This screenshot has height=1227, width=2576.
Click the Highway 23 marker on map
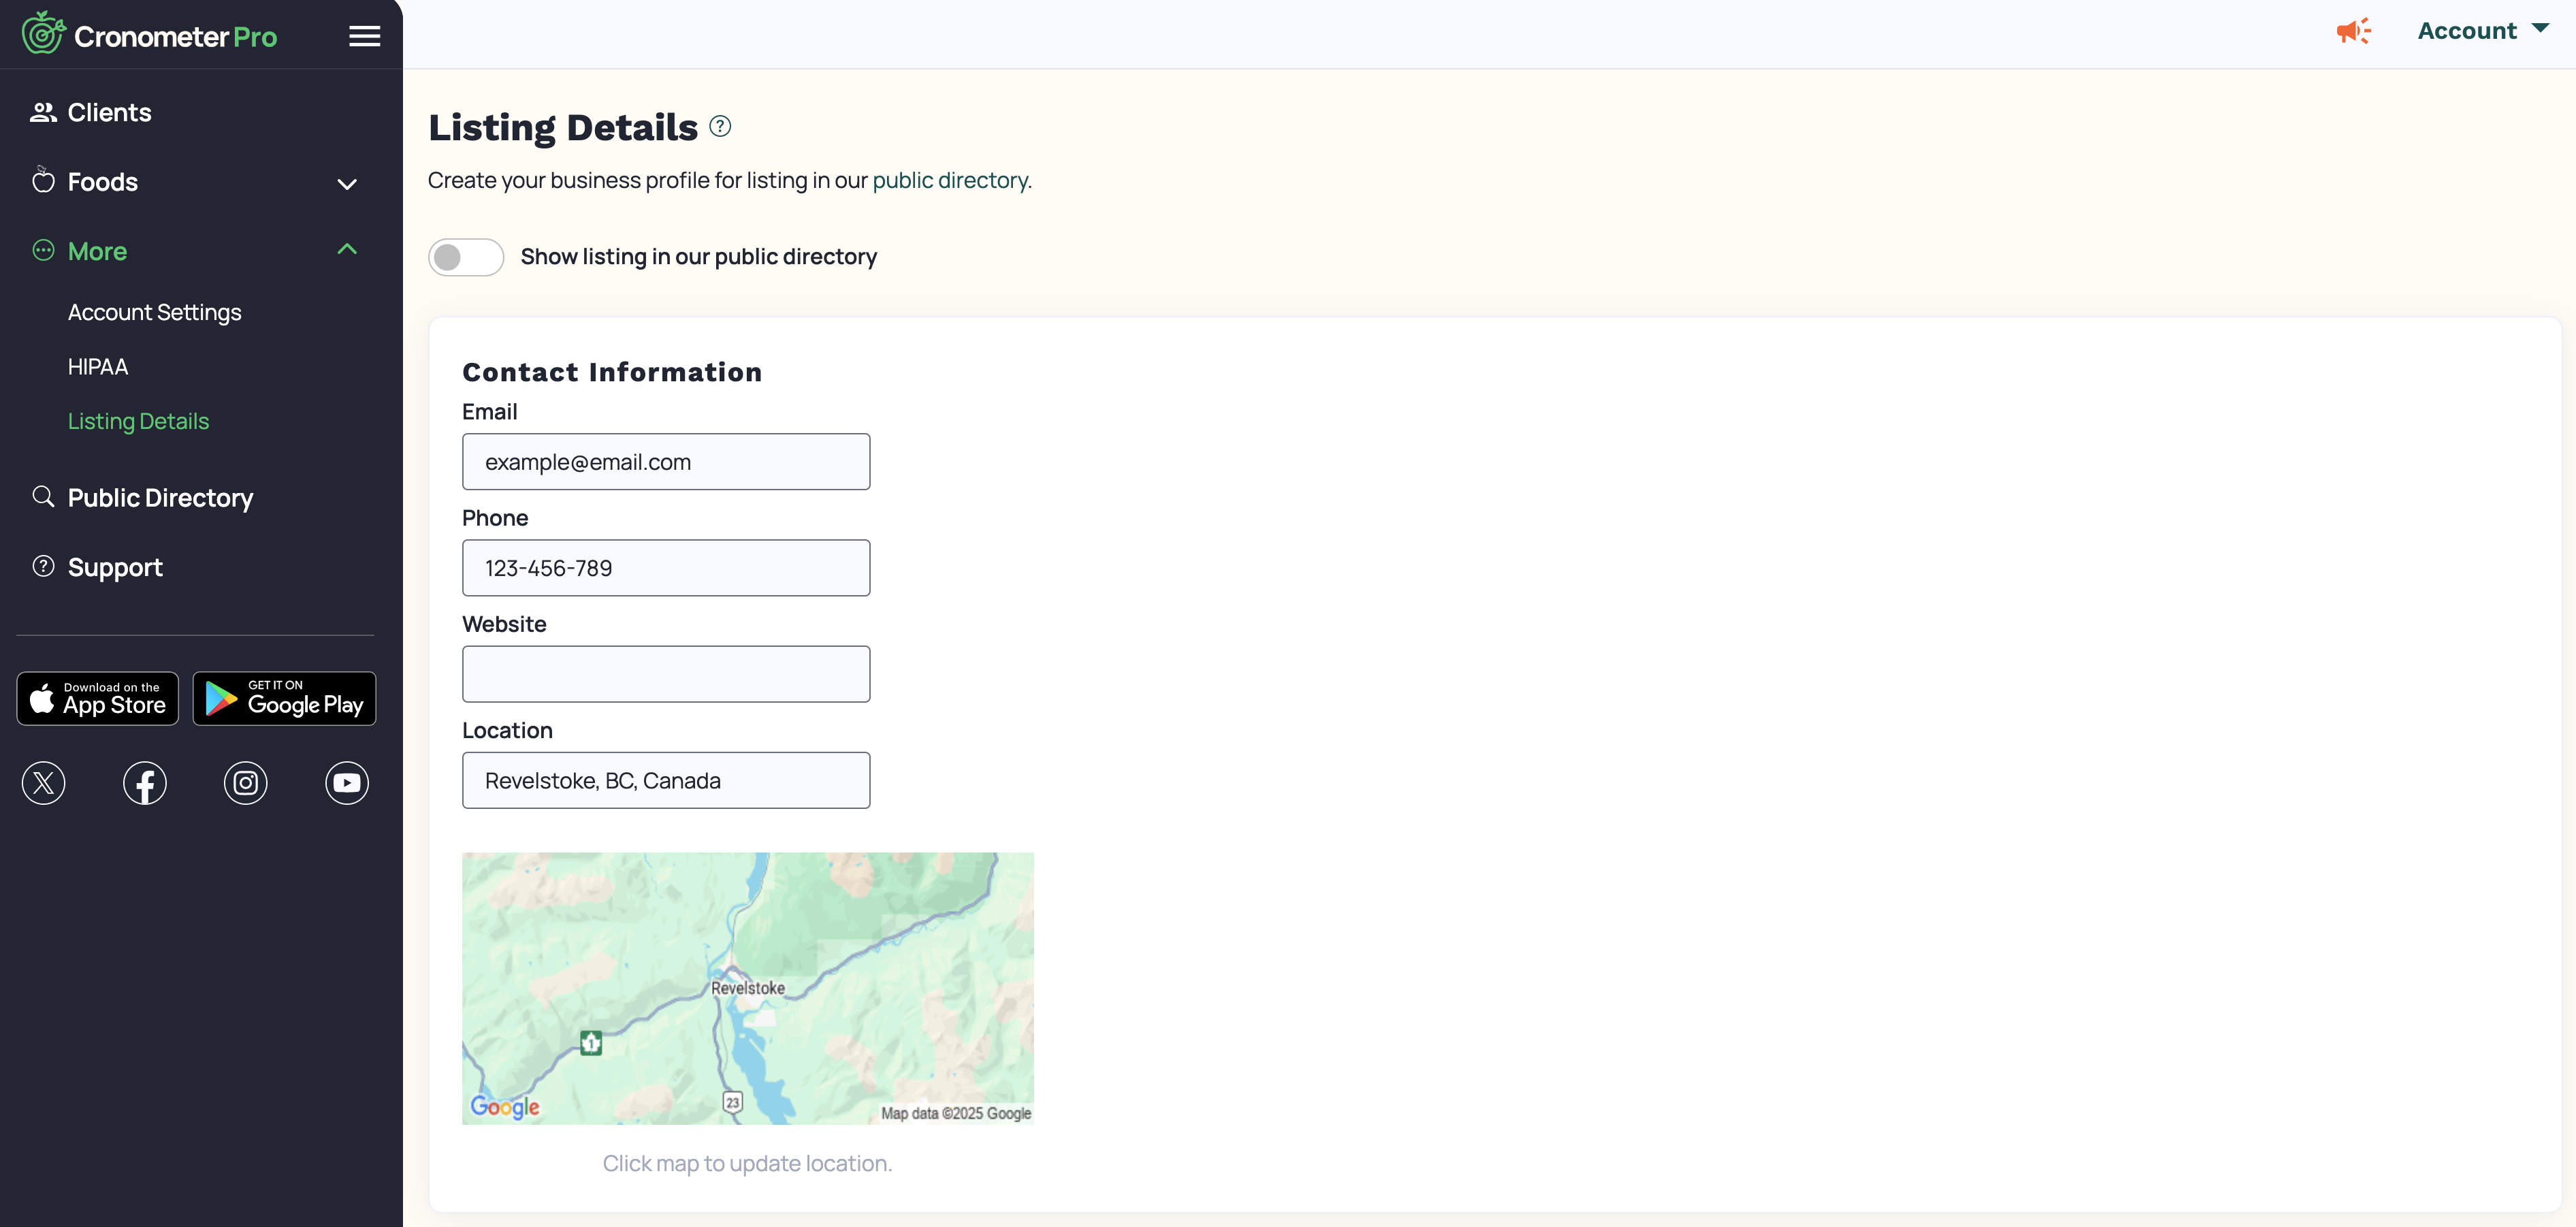733,1102
